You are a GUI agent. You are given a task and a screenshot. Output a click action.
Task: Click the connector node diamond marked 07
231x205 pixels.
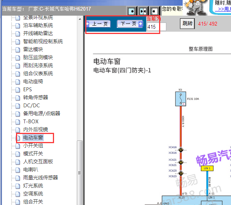coord(181,150)
